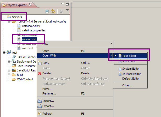
Task: Choose Delete in the context menu
Action: point(75,73)
